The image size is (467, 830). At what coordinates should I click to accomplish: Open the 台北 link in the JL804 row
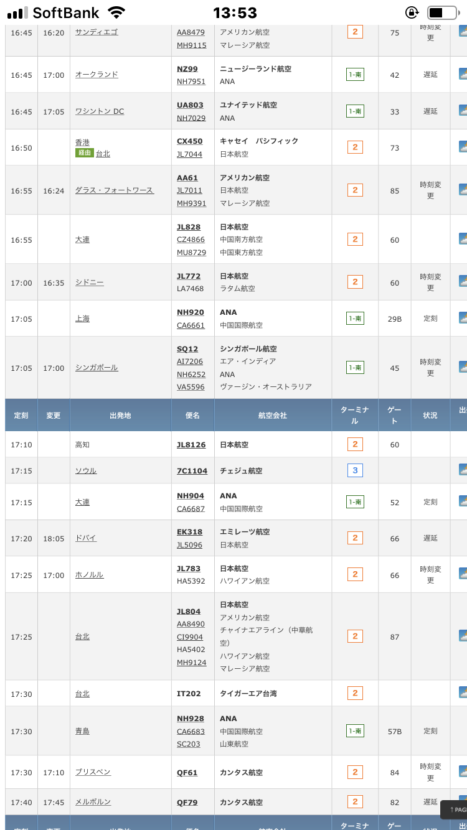coord(82,636)
